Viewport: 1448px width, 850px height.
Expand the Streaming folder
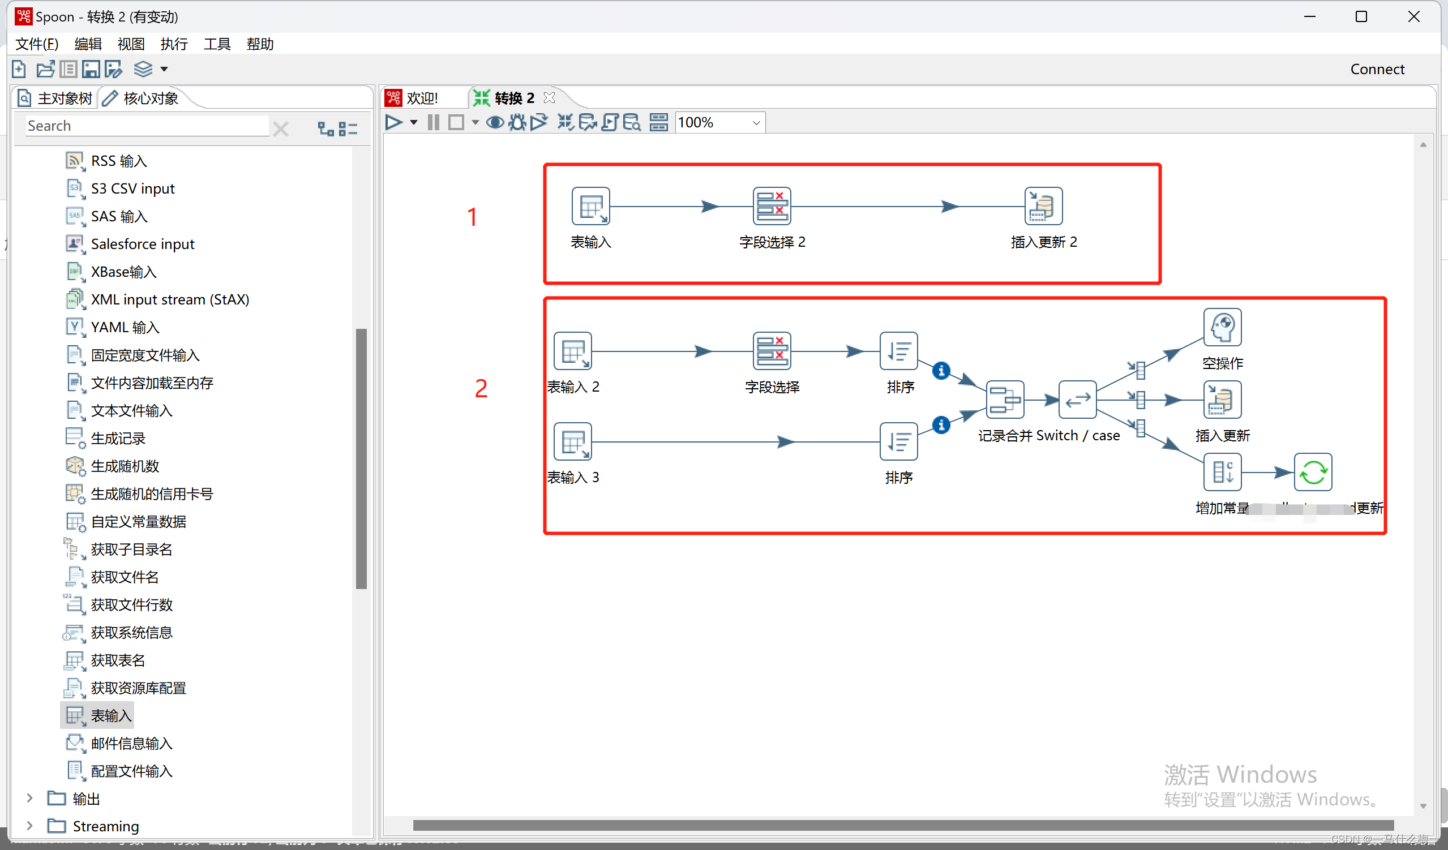pos(30,826)
